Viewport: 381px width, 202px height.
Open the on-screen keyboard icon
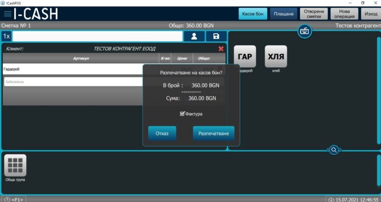[305, 31]
